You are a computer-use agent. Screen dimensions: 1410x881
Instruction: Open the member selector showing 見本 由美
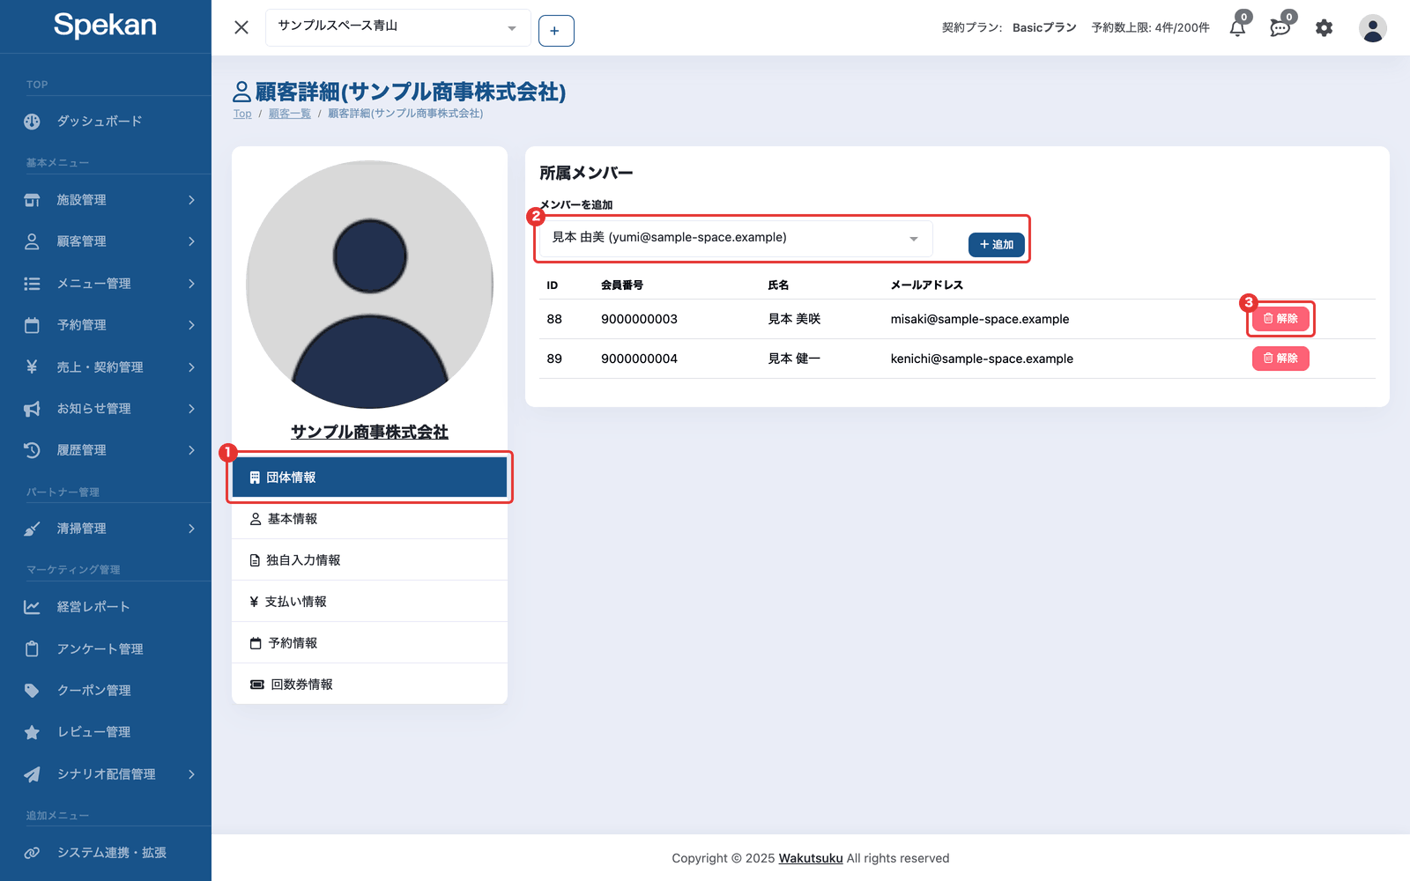(736, 238)
